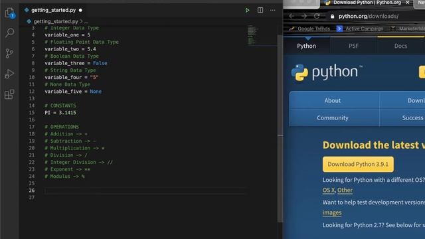Viewport: 425px width, 239px height.
Task: Open the Active Campaign bookmark
Action: pyautogui.click(x=360, y=29)
